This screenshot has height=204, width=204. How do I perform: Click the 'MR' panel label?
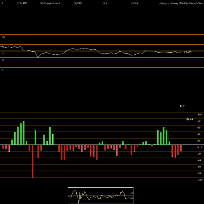coord(182,106)
